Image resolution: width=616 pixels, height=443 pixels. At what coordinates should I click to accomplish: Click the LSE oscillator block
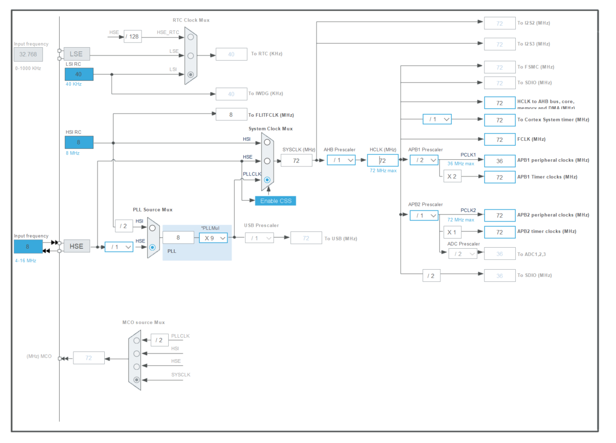(77, 54)
